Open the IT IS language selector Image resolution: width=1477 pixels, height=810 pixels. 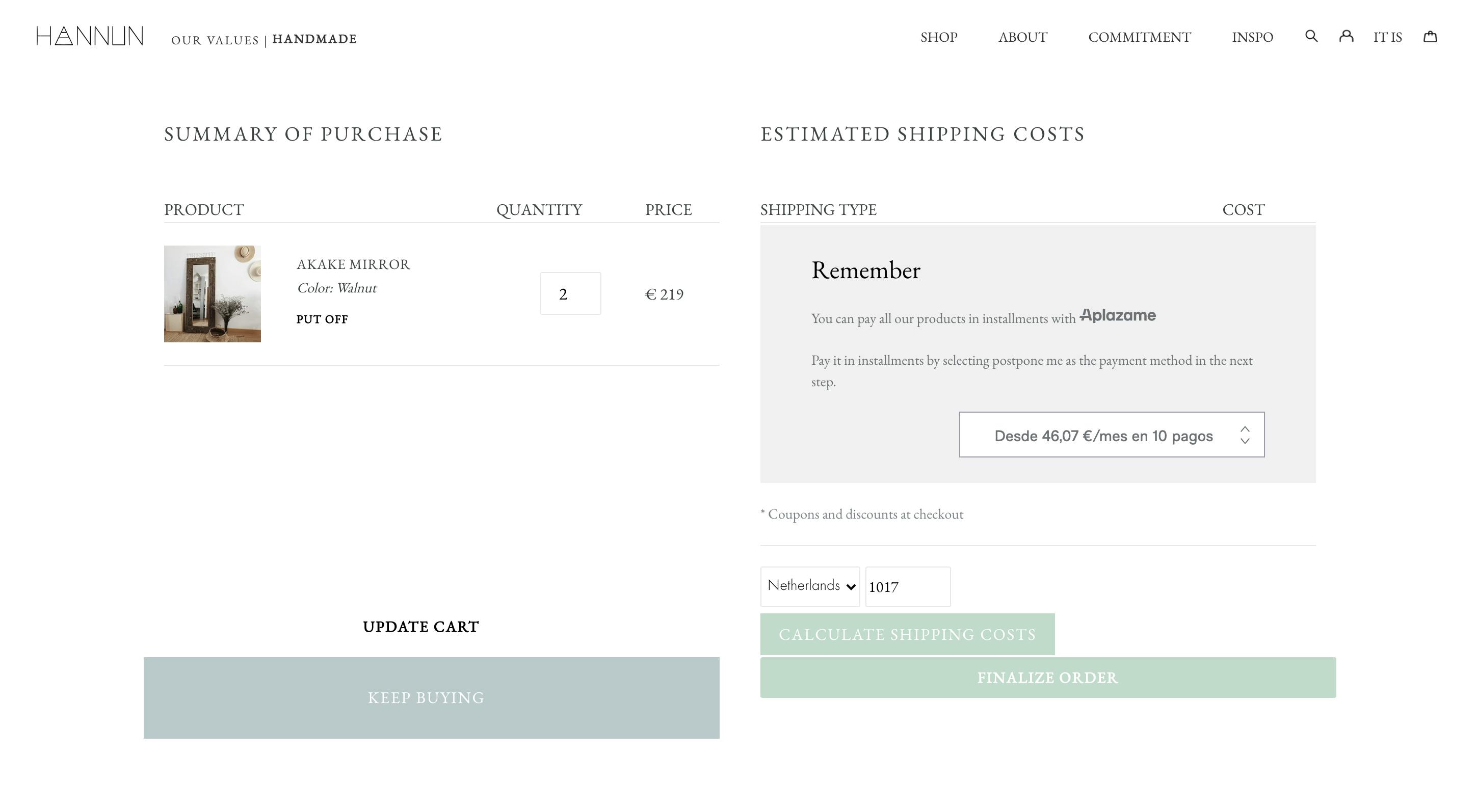point(1387,37)
